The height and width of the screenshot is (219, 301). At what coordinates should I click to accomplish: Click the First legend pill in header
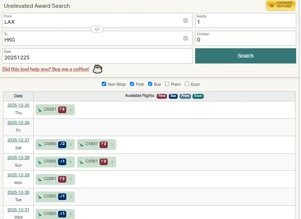point(162,96)
